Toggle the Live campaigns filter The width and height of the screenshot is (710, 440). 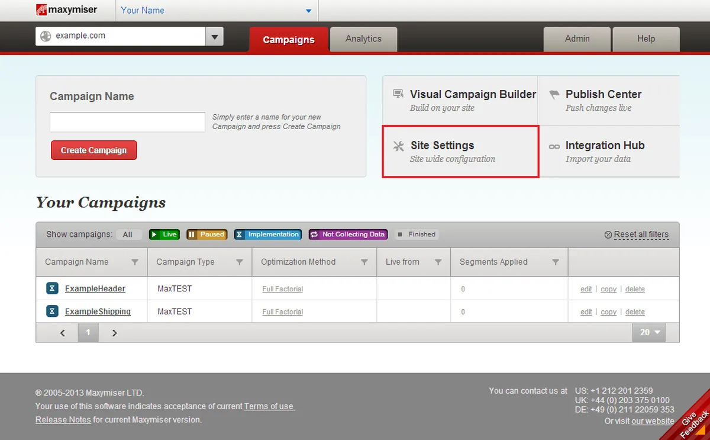pyautogui.click(x=164, y=235)
